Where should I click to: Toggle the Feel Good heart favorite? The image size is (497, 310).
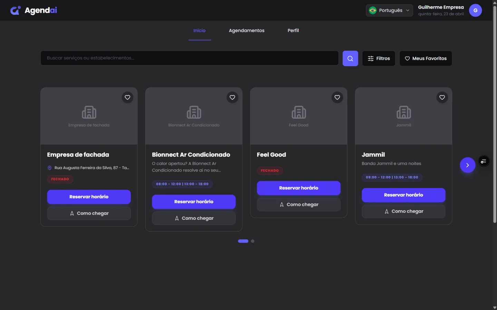337,97
